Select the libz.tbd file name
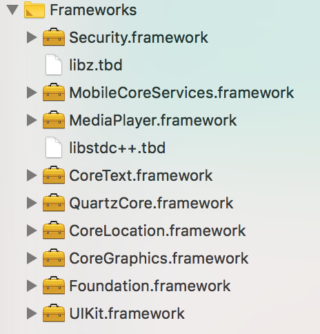320x334 pixels. coord(96,65)
